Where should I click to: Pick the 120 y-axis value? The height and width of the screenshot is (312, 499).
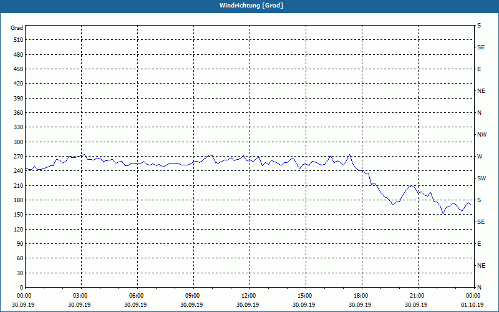point(19,229)
